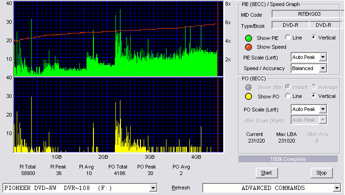
Task: Toggle the green Show PIE indicator
Action: point(248,38)
